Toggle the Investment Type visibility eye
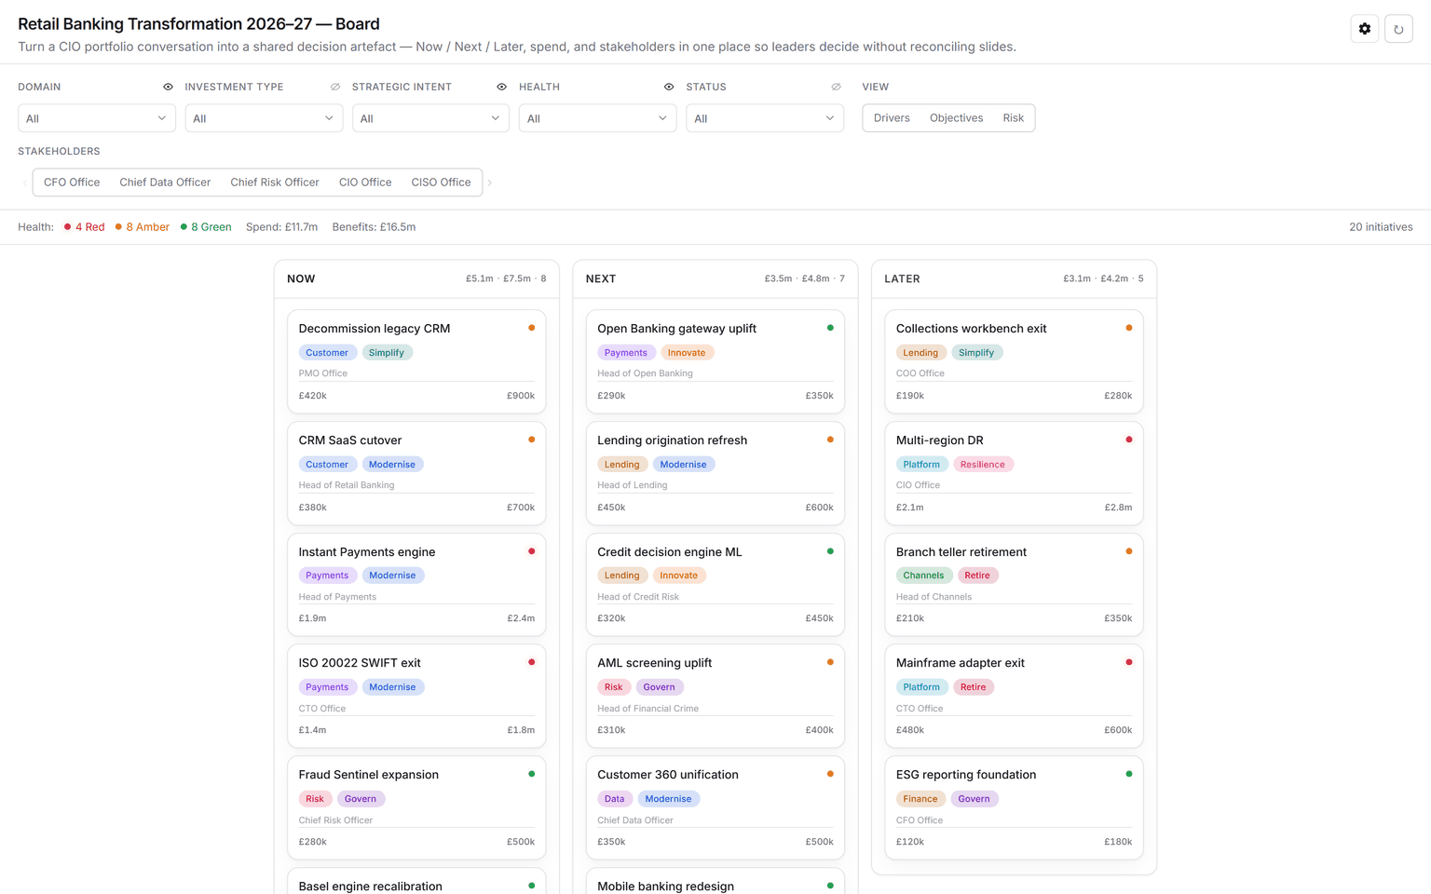This screenshot has width=1431, height=894. [335, 87]
